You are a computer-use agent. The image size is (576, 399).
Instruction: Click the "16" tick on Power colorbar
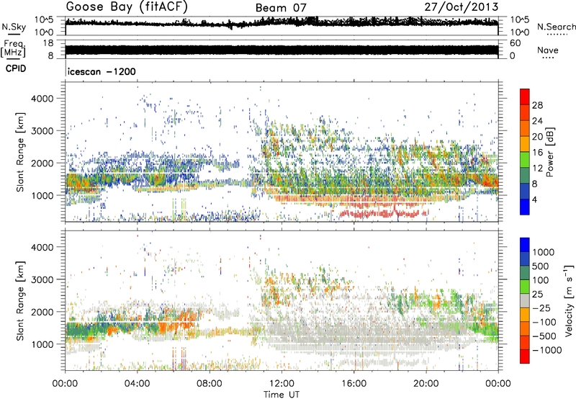click(537, 152)
